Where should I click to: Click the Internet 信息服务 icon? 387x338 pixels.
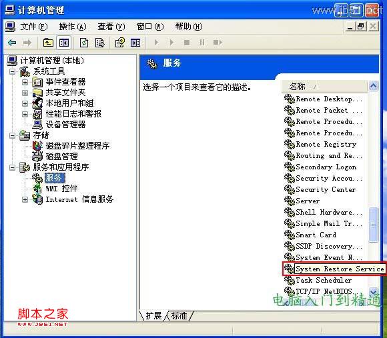[x=37, y=199]
